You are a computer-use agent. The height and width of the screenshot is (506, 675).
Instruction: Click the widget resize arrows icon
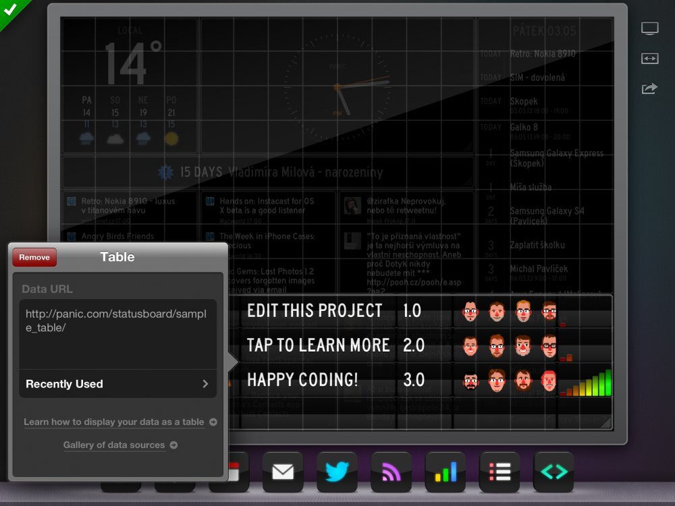point(649,59)
